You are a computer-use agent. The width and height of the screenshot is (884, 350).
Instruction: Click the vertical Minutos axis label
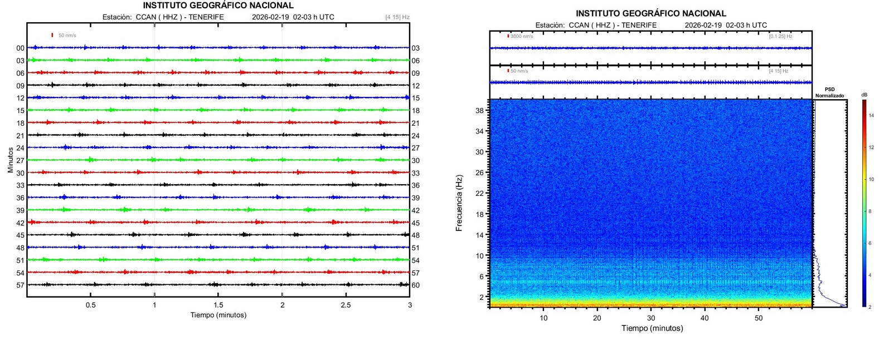tap(11, 160)
